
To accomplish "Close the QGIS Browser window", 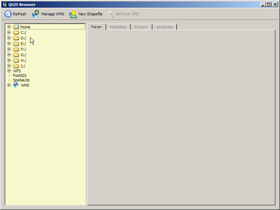I will tap(275, 5).
